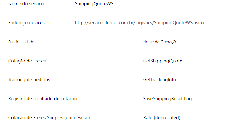The width and height of the screenshot is (227, 129).
Task: Select the 'Tracking de pedidos' row label
Action: tap(29, 80)
